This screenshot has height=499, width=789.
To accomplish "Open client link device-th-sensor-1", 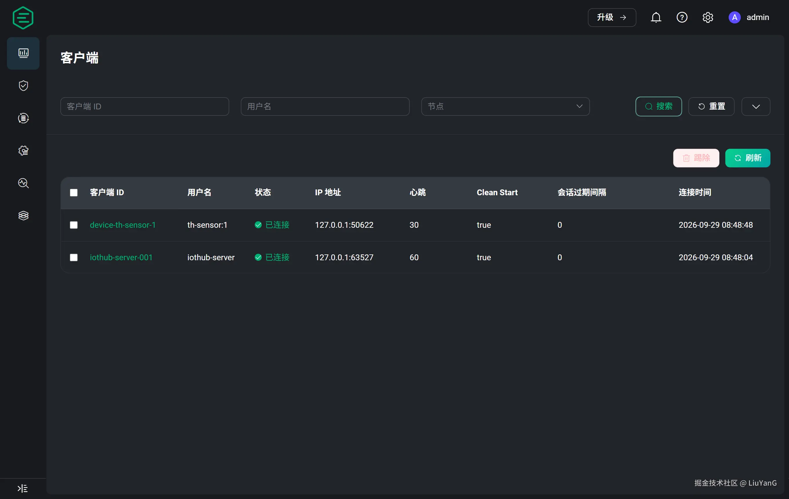I will click(122, 225).
